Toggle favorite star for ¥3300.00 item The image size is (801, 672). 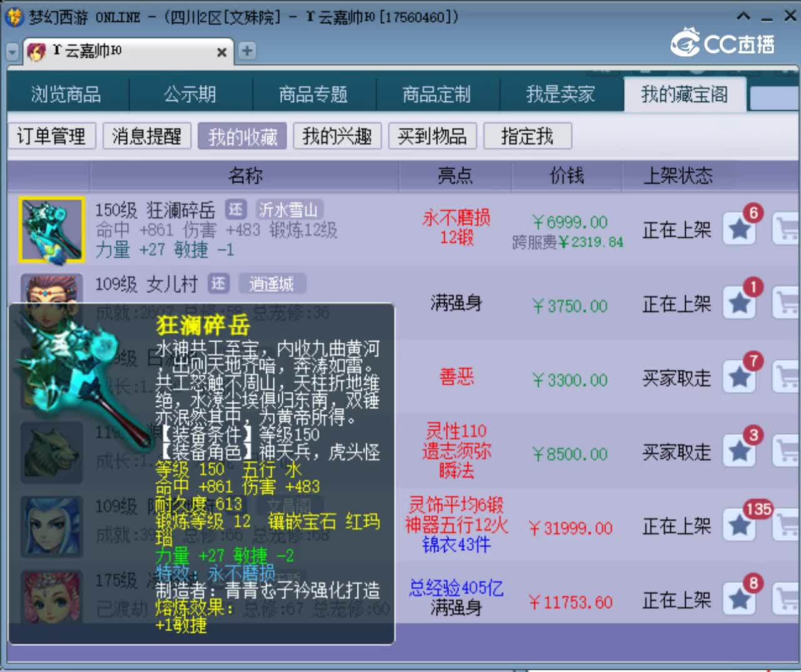(x=740, y=377)
